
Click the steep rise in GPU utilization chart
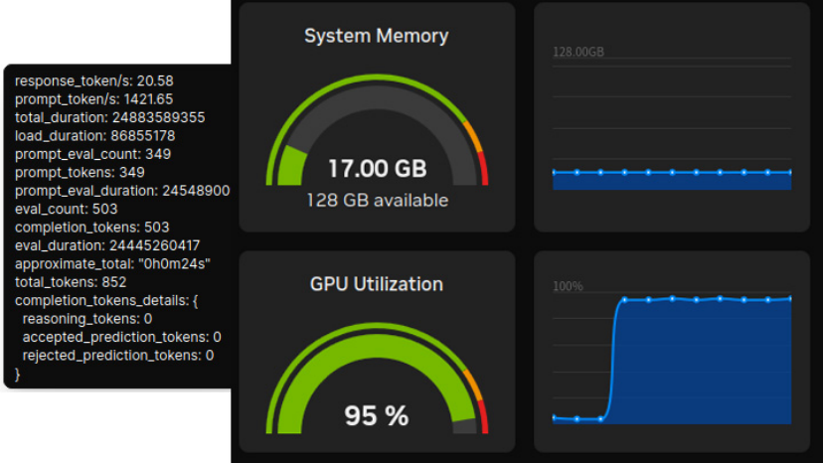point(613,358)
